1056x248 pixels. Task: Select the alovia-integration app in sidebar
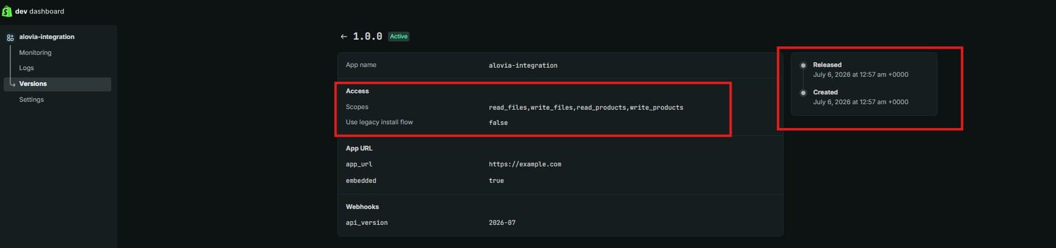coord(47,37)
